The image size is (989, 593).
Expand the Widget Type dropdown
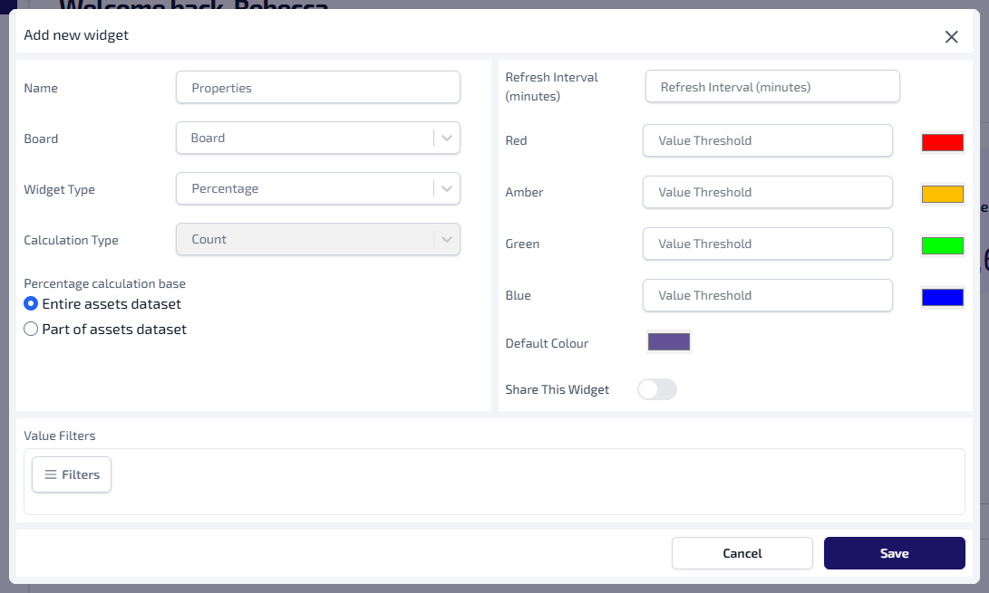317,189
